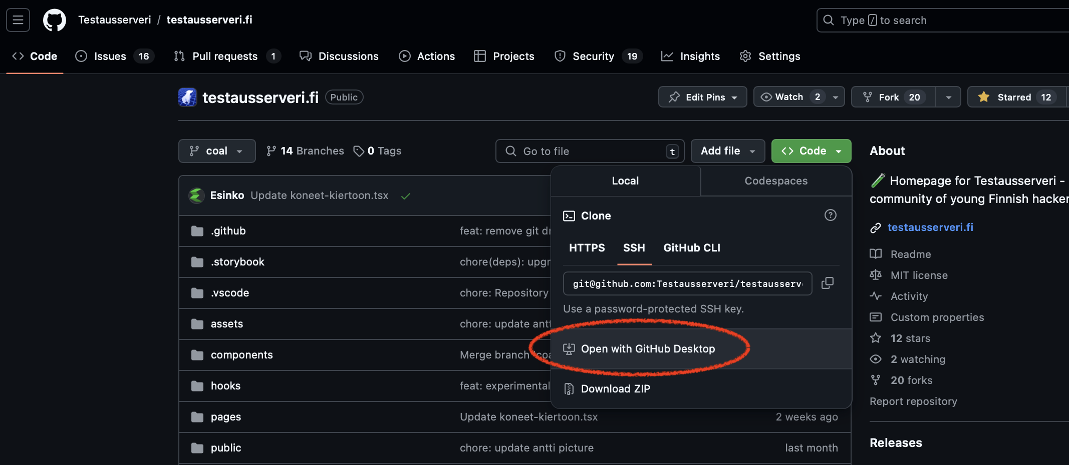Click Esinko's avatar icon

point(196,195)
